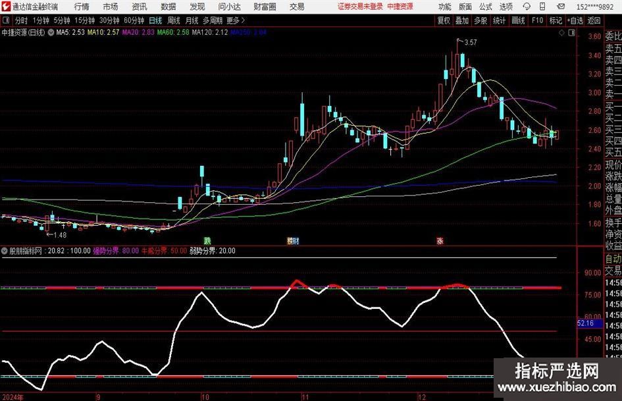Open the 行情 menu
Viewport: 622px width, 401px height.
tap(82, 7)
